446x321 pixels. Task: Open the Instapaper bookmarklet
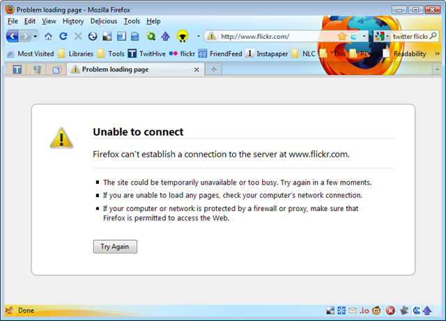(x=266, y=54)
